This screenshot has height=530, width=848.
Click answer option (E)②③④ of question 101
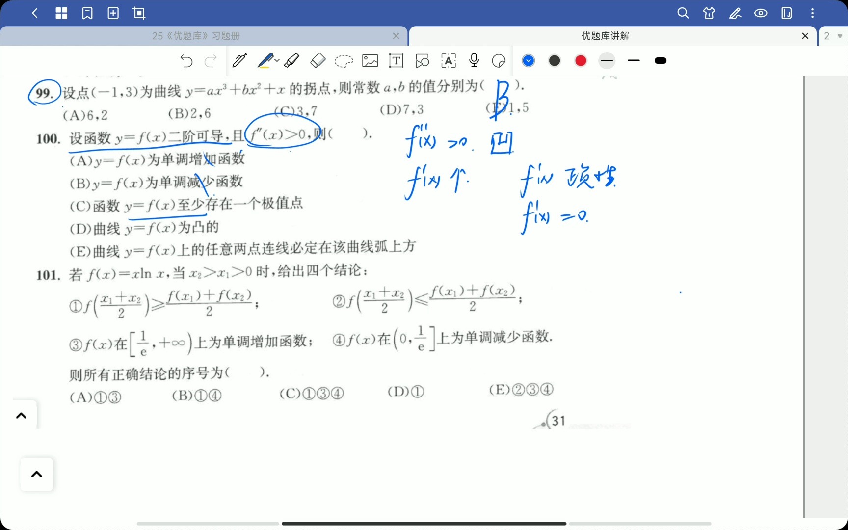pos(521,390)
